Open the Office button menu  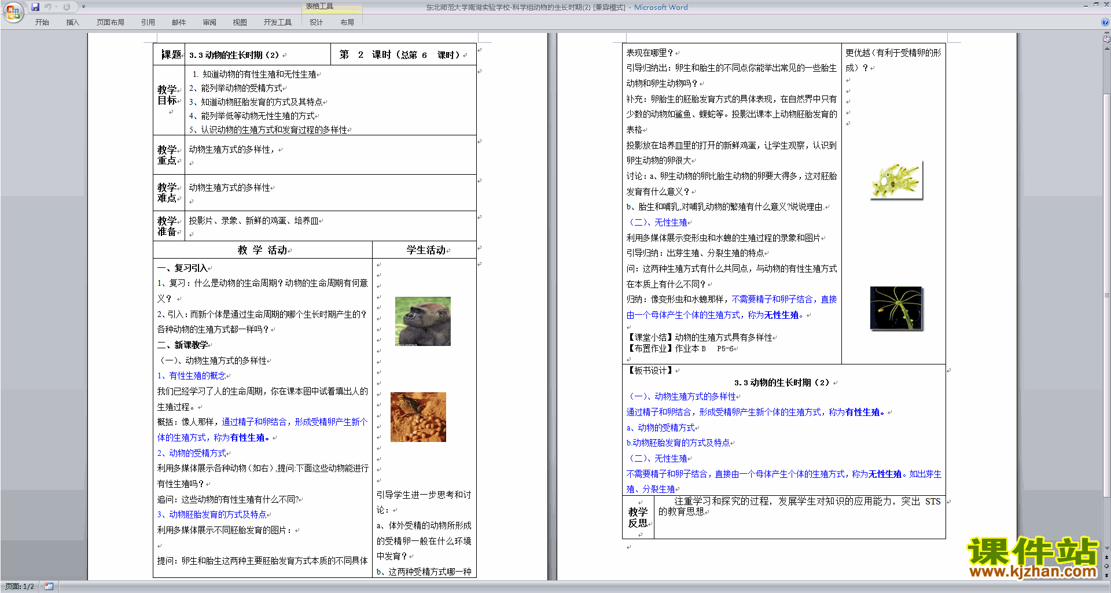[13, 12]
